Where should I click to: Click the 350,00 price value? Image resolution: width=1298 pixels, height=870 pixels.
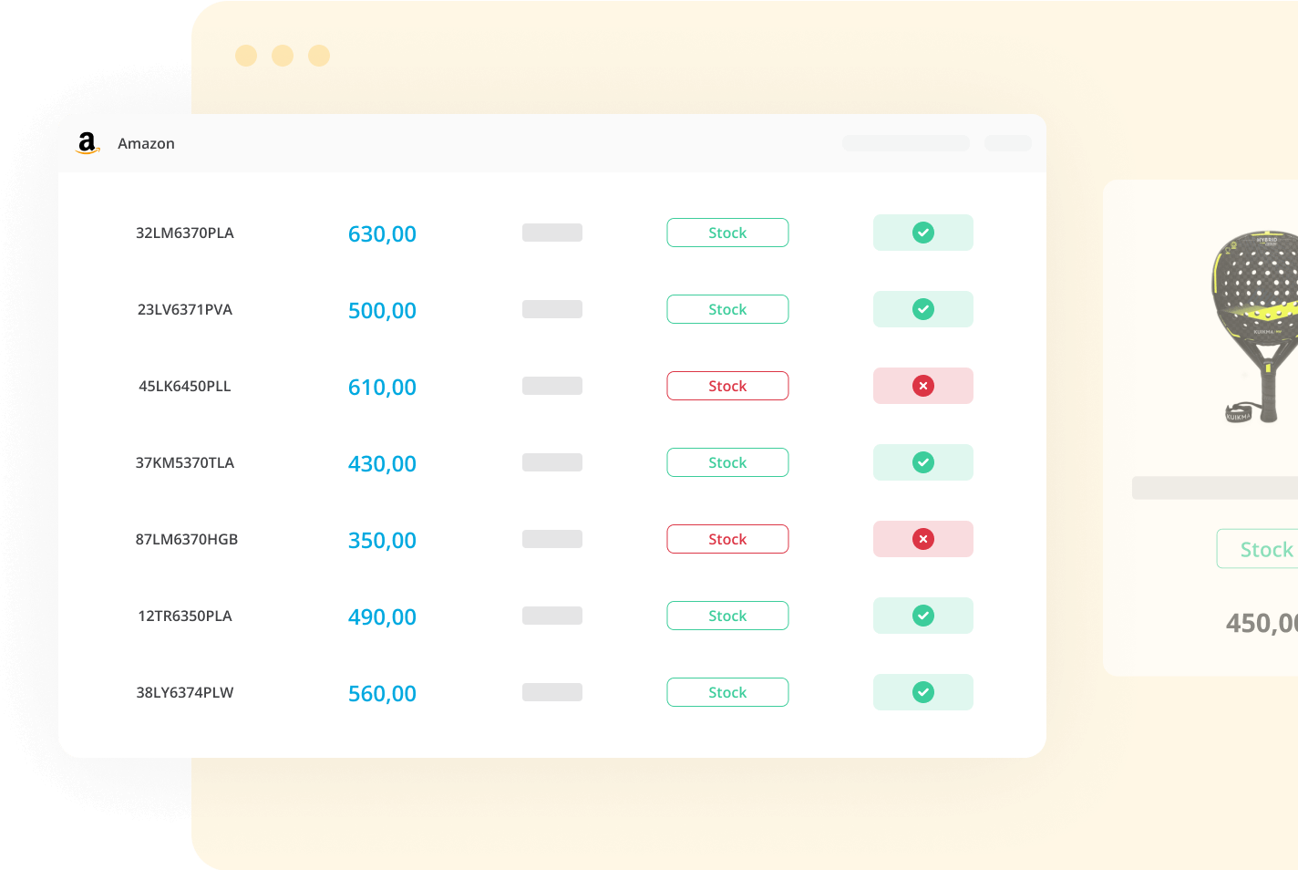click(x=382, y=540)
